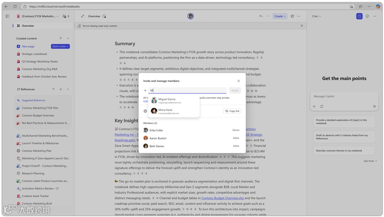Open the Strategic Lookahead page
Screen dimensions: 384x217
34,54
